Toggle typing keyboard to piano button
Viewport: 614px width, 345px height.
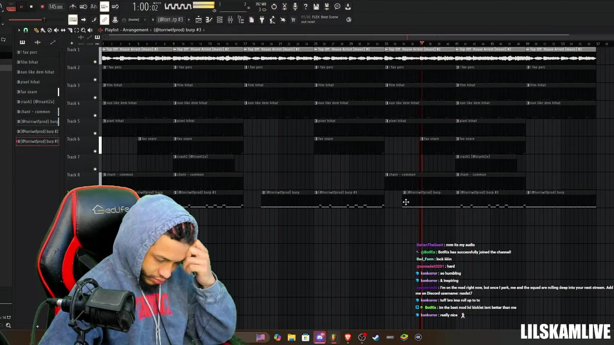pos(73,20)
